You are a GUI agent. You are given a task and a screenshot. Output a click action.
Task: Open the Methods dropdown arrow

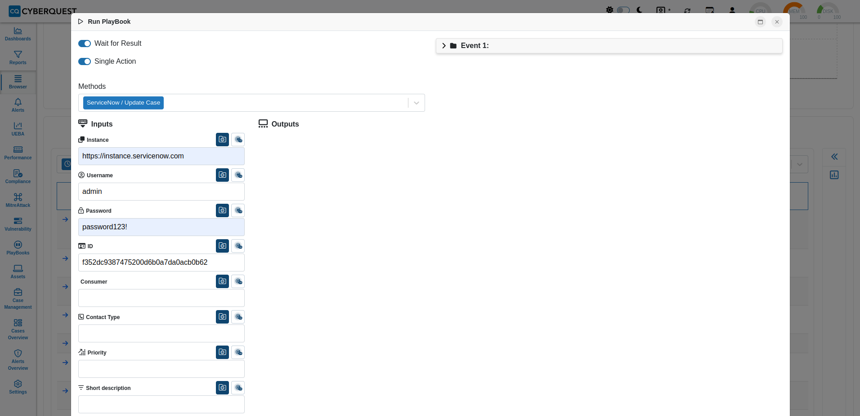pyautogui.click(x=417, y=103)
